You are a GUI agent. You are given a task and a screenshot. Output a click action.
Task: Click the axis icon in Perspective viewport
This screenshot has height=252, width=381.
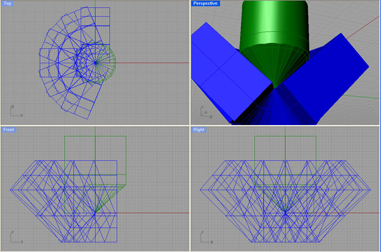(x=206, y=112)
